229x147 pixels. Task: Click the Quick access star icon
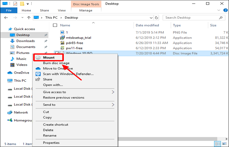[x=10, y=29]
